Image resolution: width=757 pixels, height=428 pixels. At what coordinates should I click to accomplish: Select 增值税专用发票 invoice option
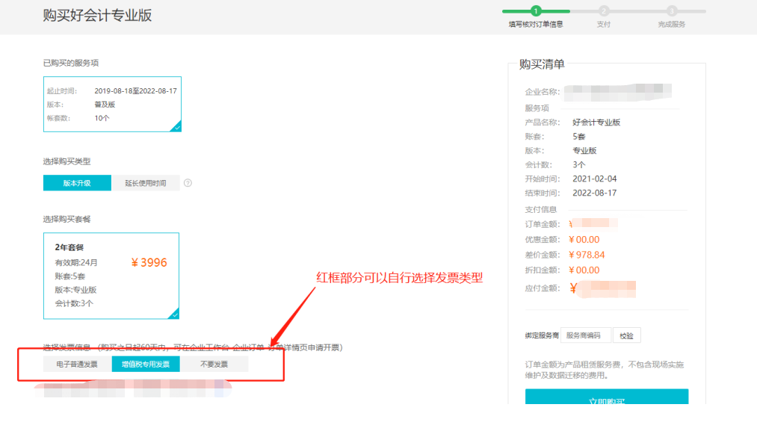click(x=146, y=365)
